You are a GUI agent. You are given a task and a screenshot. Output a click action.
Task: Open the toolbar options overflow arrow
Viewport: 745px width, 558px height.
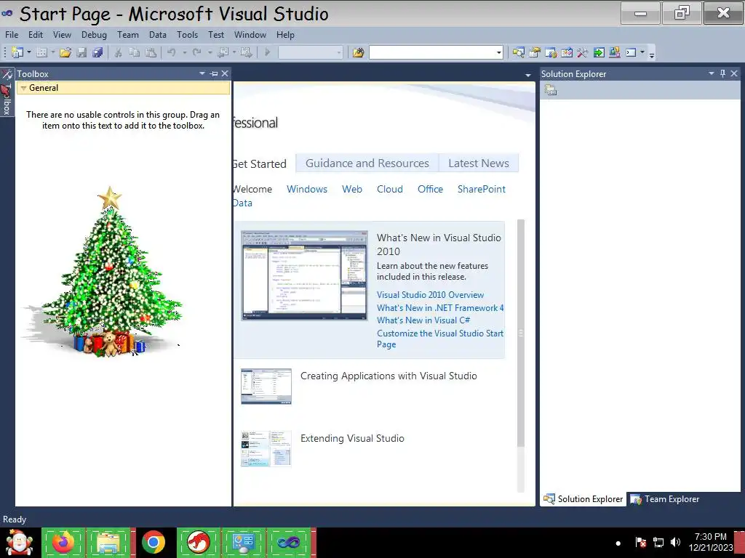pyautogui.click(x=652, y=54)
